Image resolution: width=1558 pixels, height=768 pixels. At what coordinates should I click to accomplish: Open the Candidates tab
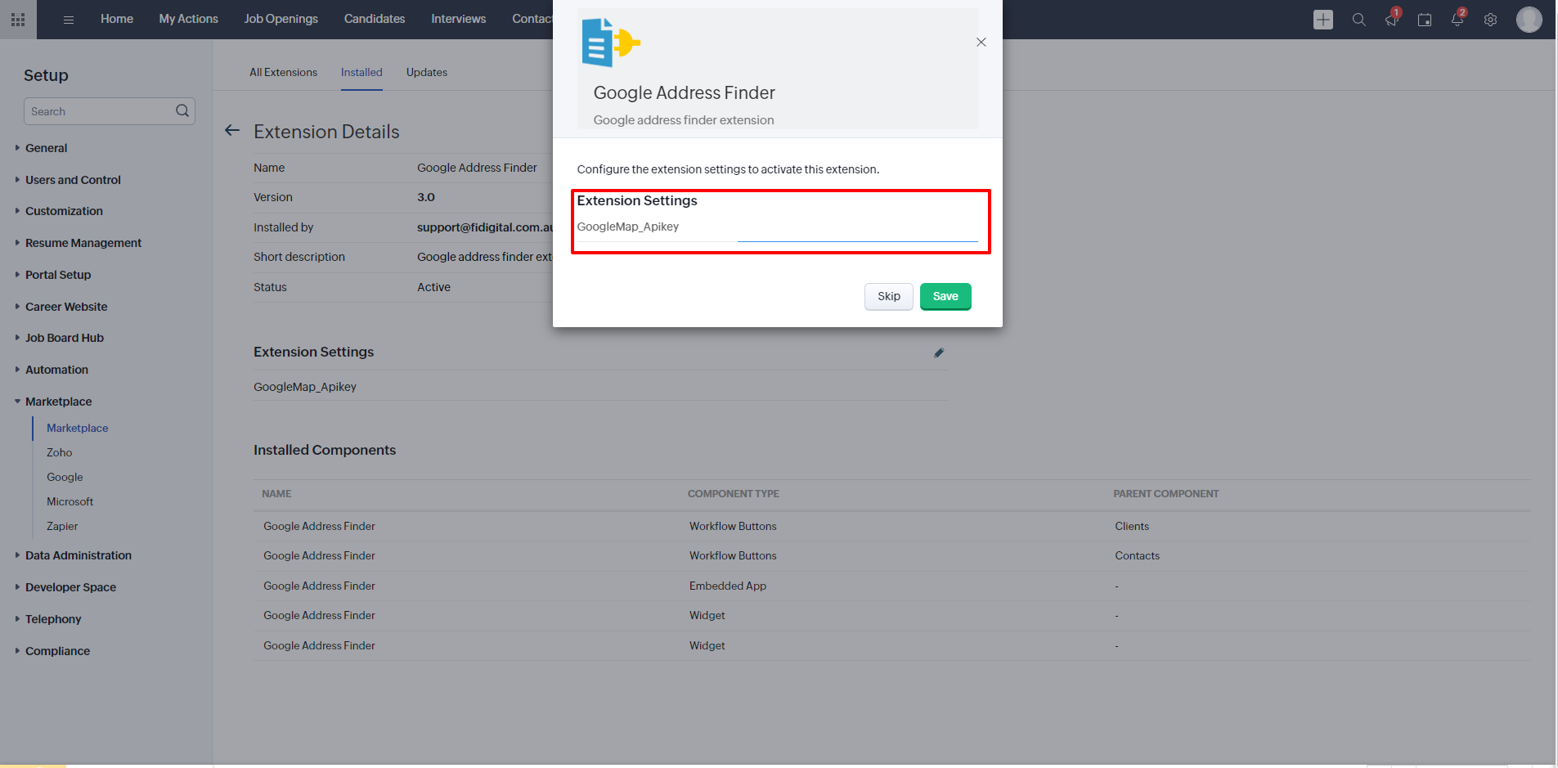point(375,19)
